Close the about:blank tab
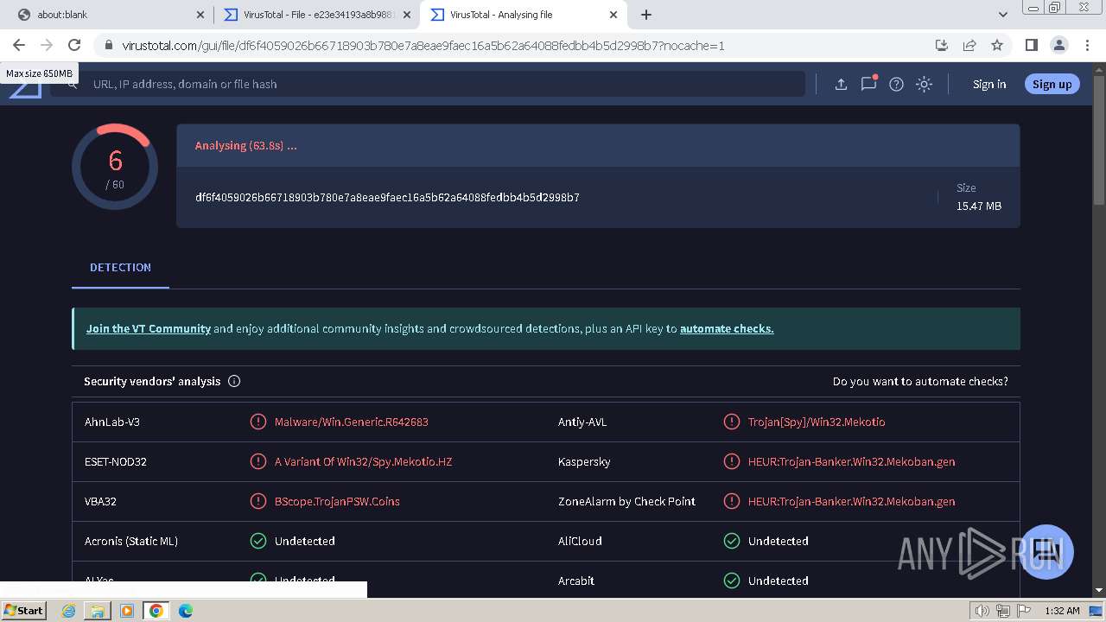This screenshot has width=1106, height=622. click(x=200, y=15)
